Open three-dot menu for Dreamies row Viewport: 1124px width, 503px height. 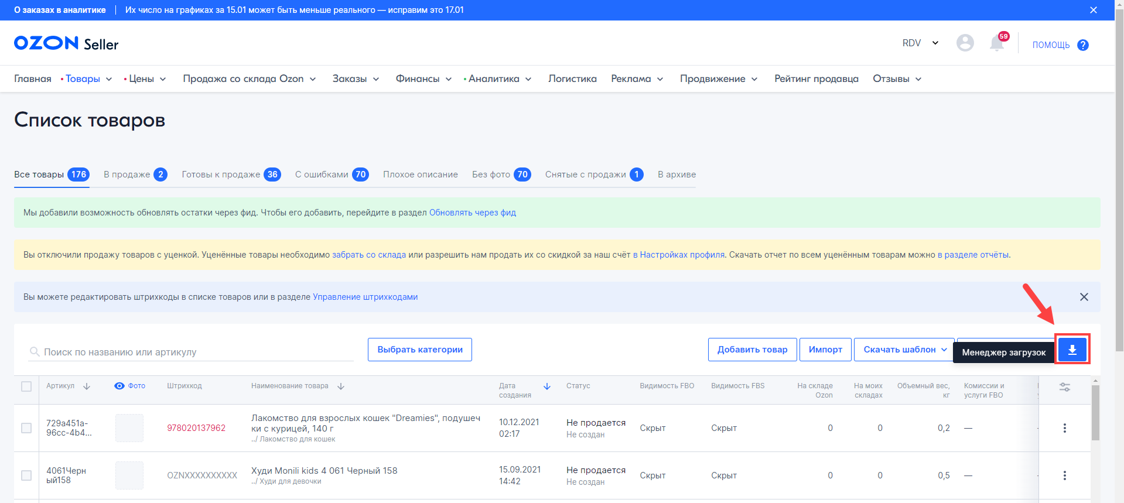[1064, 428]
